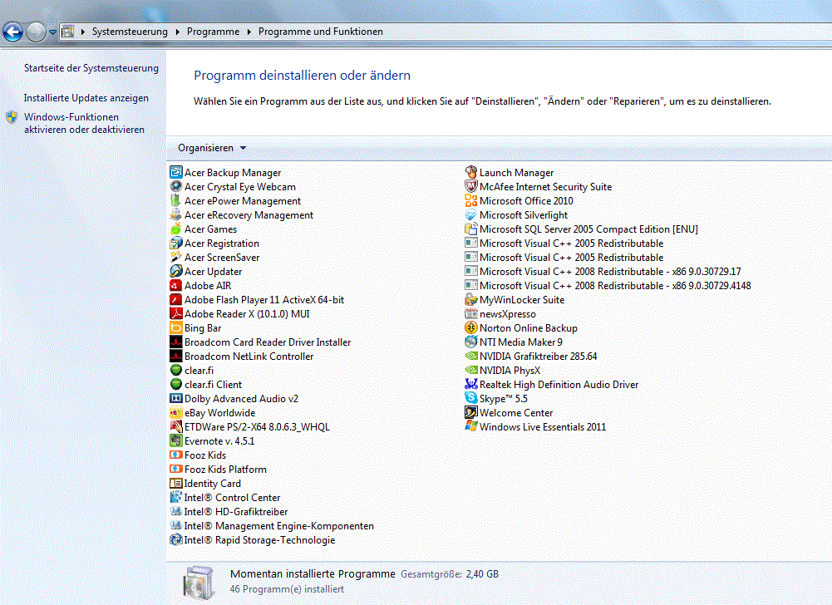Open the recent pages dropdown arrow
832x605 pixels.
tap(52, 32)
